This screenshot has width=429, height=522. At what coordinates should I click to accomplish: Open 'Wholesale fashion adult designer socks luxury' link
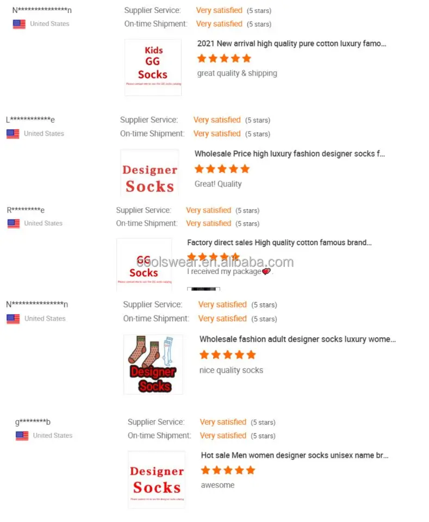pos(297,339)
